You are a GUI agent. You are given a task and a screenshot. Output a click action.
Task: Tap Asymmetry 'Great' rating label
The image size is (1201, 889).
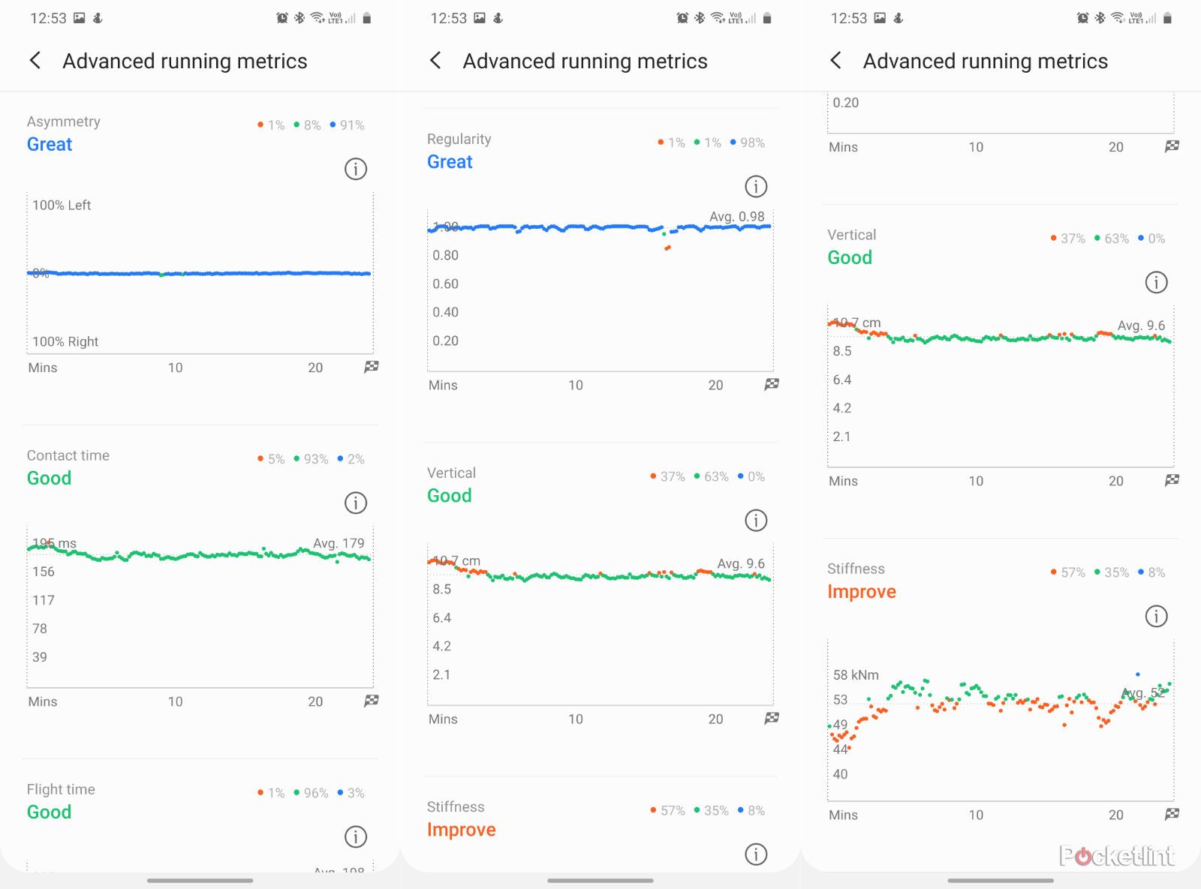click(x=50, y=144)
